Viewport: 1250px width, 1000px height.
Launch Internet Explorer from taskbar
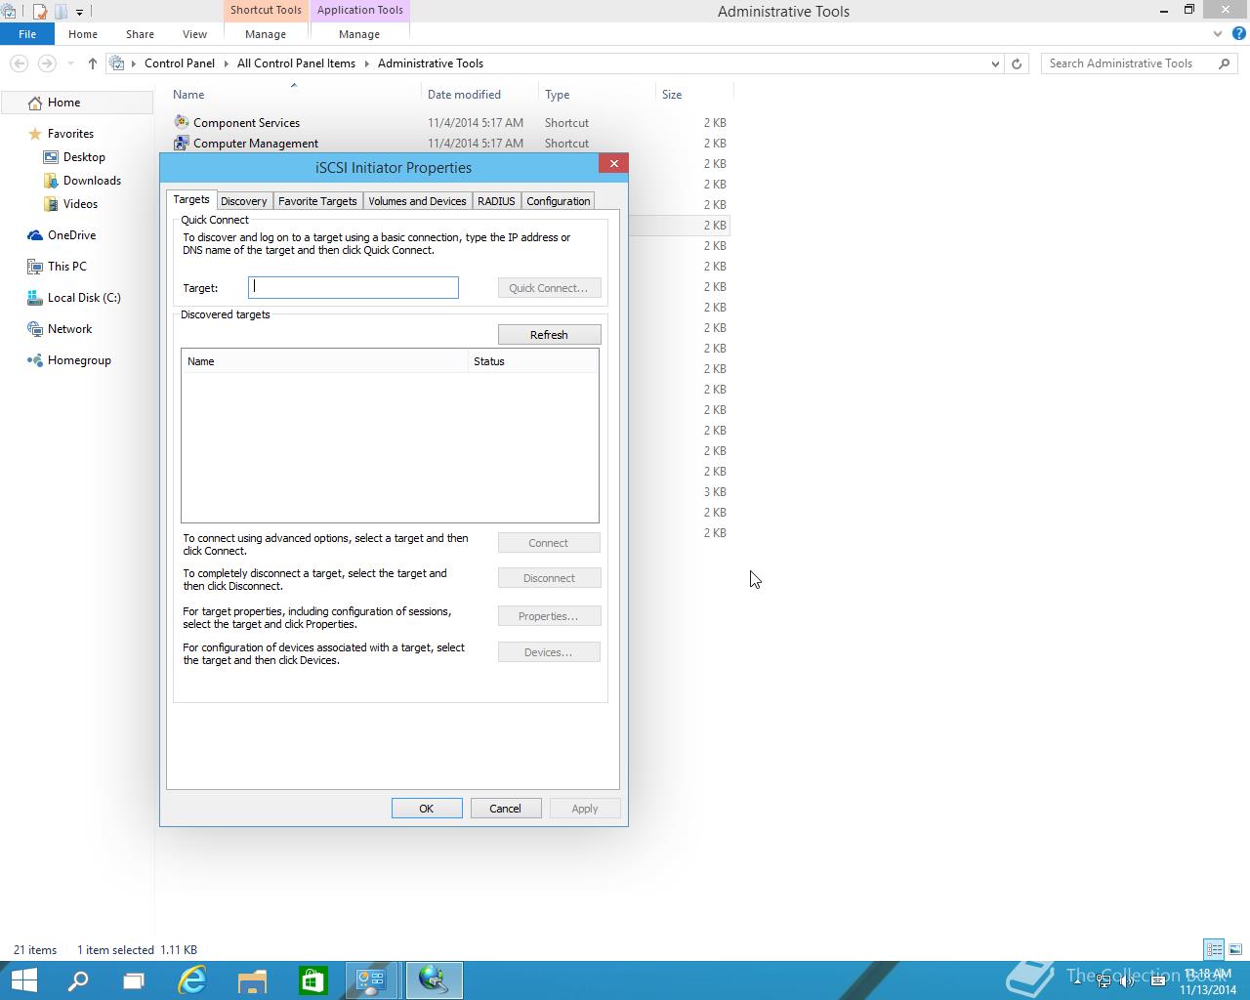(192, 980)
